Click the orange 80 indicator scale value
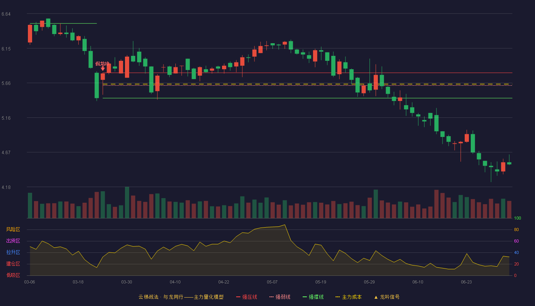Image resolution: width=535 pixels, height=306 pixels. tap(516, 230)
